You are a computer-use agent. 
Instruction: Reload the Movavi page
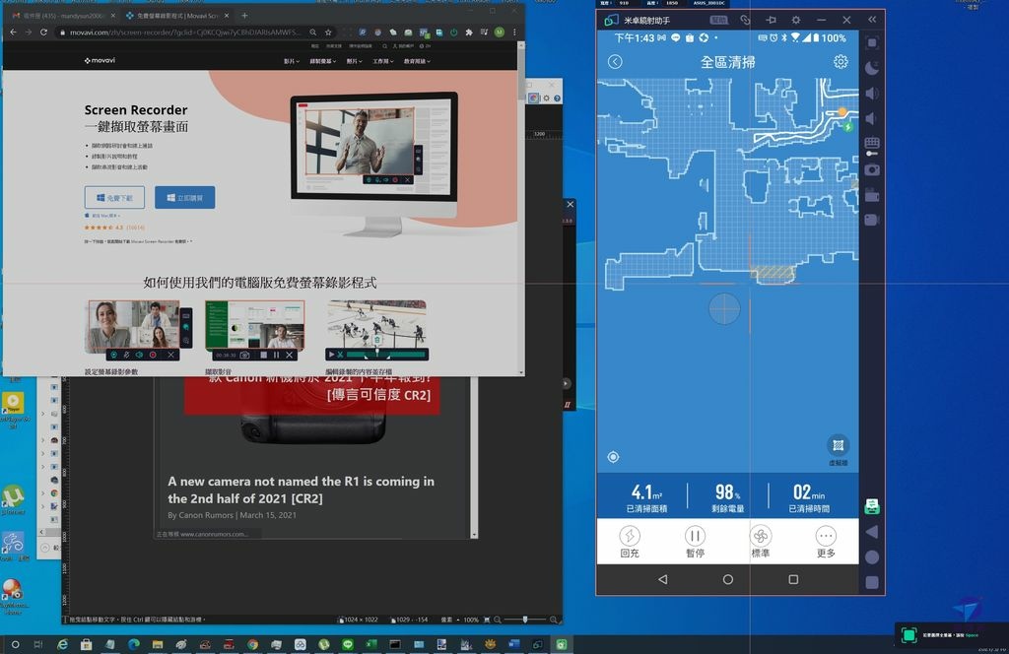(x=43, y=33)
